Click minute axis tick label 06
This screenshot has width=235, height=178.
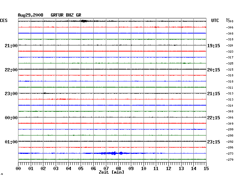(93, 168)
